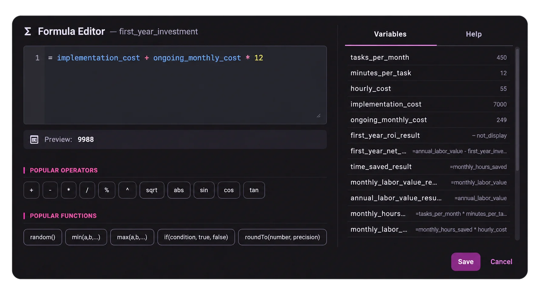
Task: Click the preview value 9988
Action: pyautogui.click(x=86, y=139)
